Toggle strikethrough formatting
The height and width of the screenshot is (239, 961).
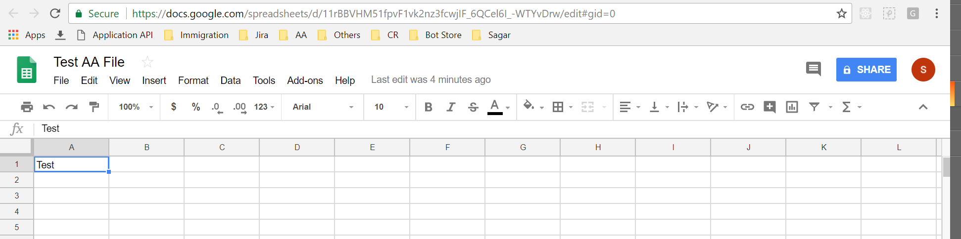[x=473, y=107]
